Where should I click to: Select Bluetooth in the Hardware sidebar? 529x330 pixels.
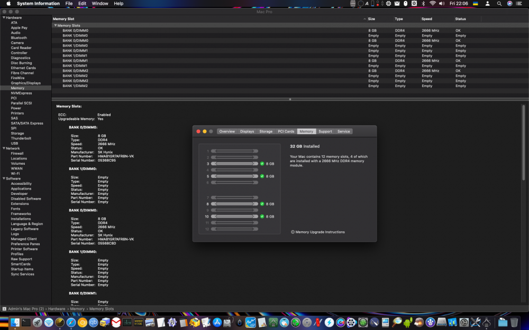tap(19, 37)
